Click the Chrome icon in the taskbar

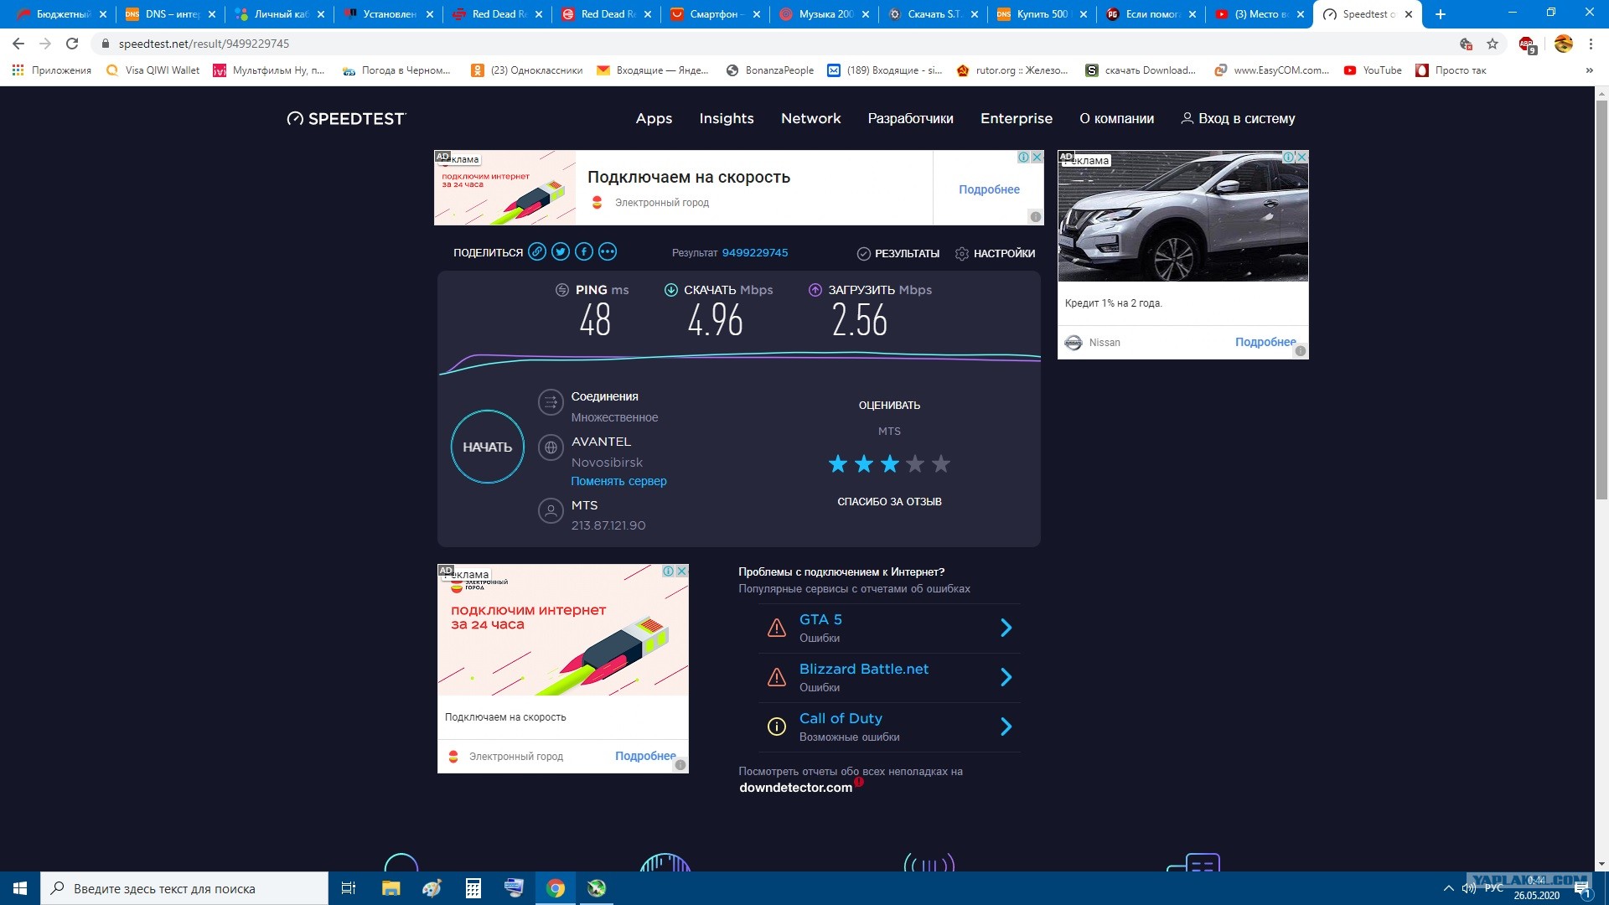(x=555, y=888)
